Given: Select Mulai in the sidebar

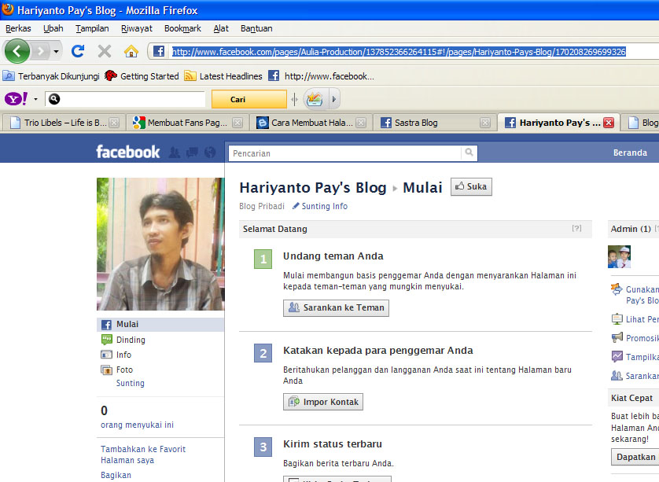Looking at the screenshot, I should [x=160, y=325].
